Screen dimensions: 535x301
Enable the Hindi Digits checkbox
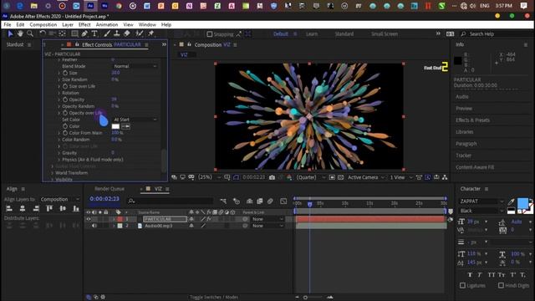click(x=501, y=285)
